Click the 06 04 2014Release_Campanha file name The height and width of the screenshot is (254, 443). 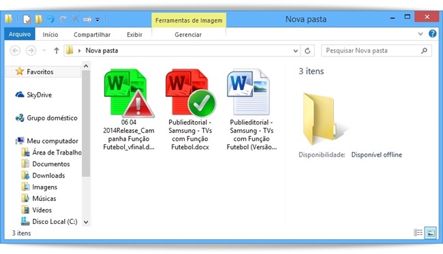click(129, 135)
